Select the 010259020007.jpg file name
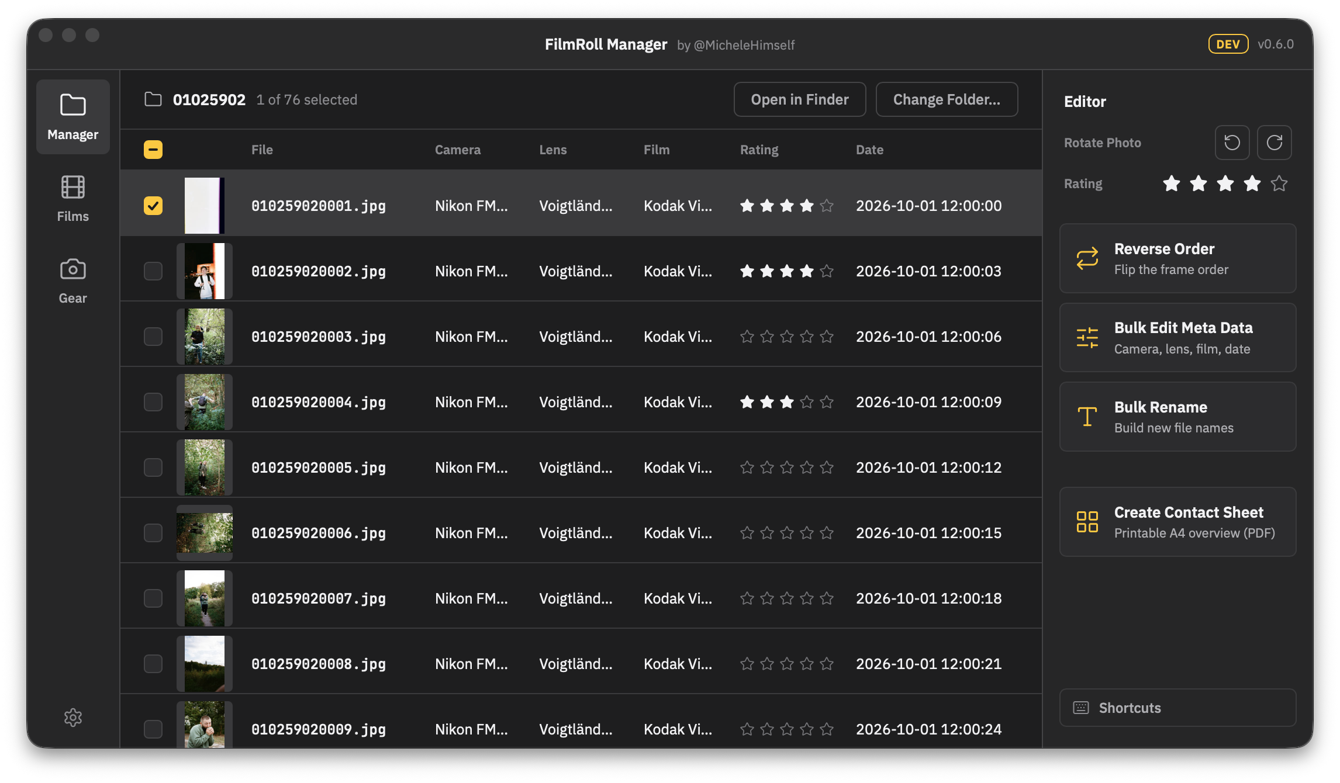Image resolution: width=1340 pixels, height=783 pixels. click(x=319, y=598)
